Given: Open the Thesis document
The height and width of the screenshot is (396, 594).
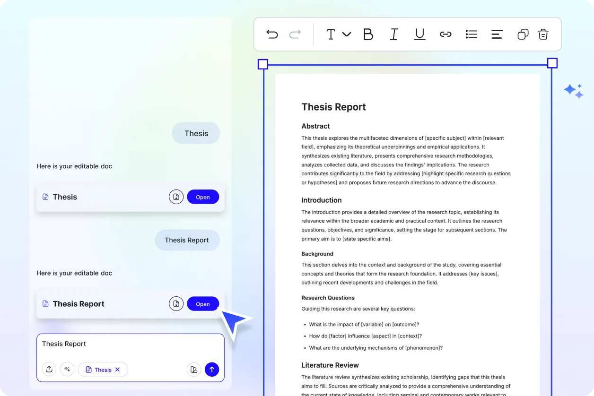Looking at the screenshot, I should (203, 197).
